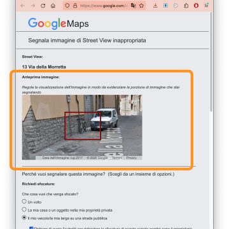
Task: Select the 'Un volto' radio option
Action: (x=24, y=202)
